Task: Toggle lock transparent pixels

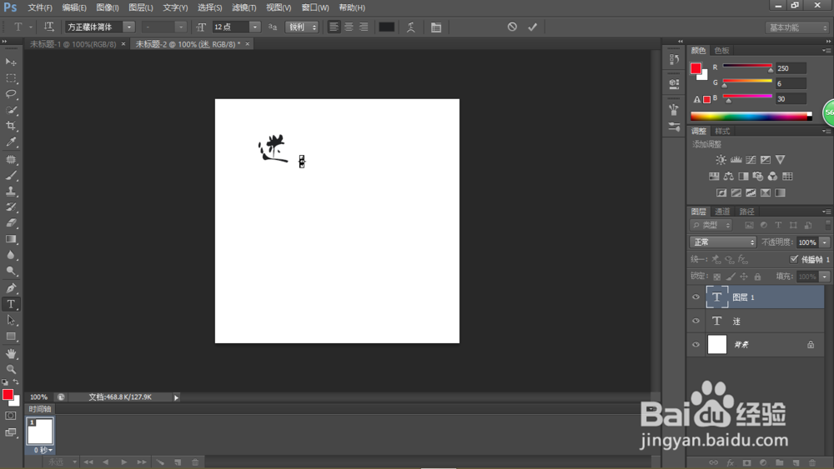Action: click(717, 277)
